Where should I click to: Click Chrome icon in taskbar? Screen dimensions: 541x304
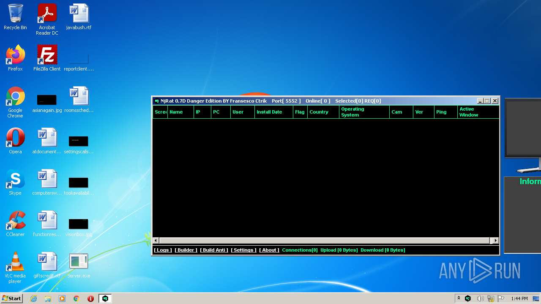pyautogui.click(x=77, y=299)
